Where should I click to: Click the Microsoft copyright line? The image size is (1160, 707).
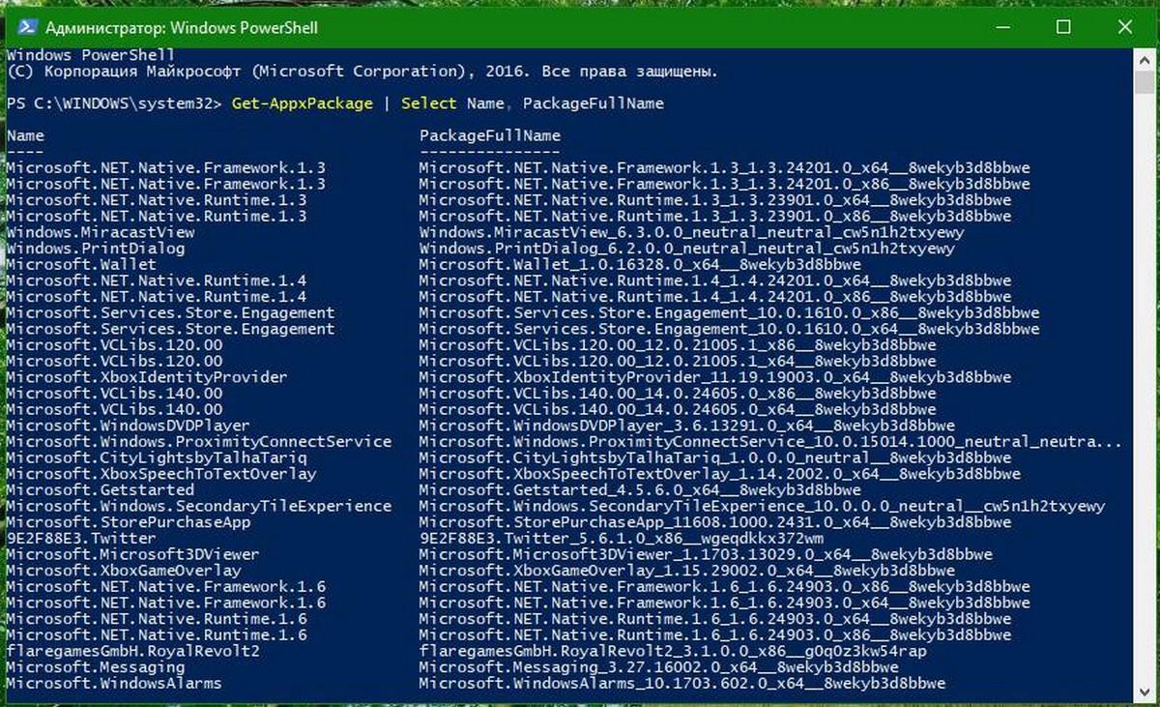362,72
